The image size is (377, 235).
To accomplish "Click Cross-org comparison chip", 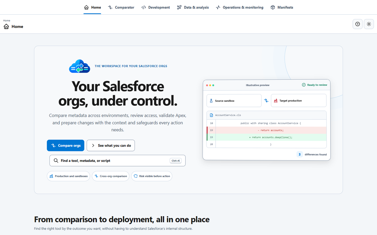I will 110,176.
